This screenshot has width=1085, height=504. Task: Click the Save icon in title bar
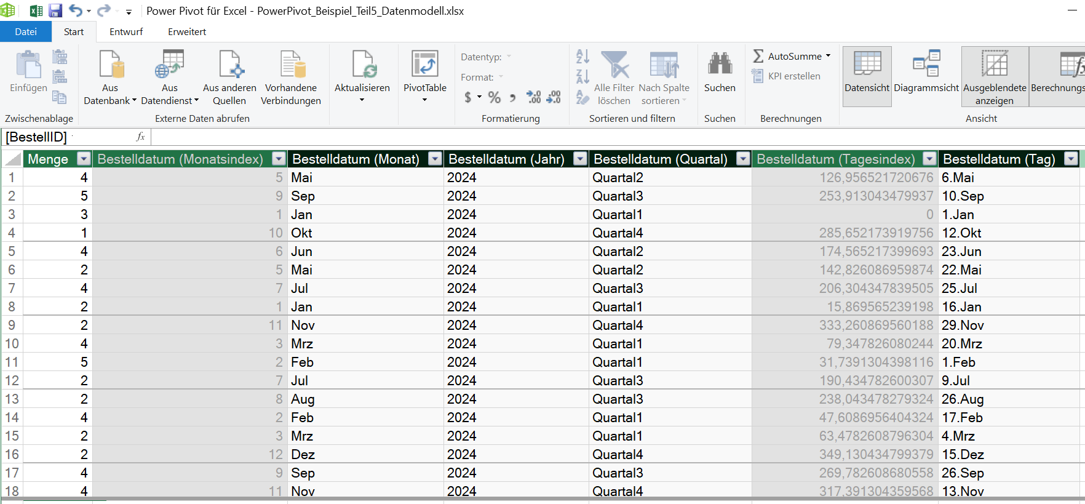pos(55,10)
